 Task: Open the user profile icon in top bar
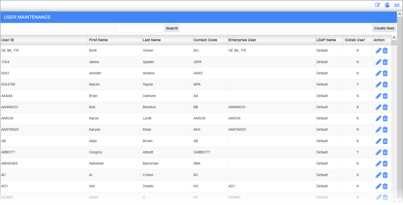tap(387, 5)
